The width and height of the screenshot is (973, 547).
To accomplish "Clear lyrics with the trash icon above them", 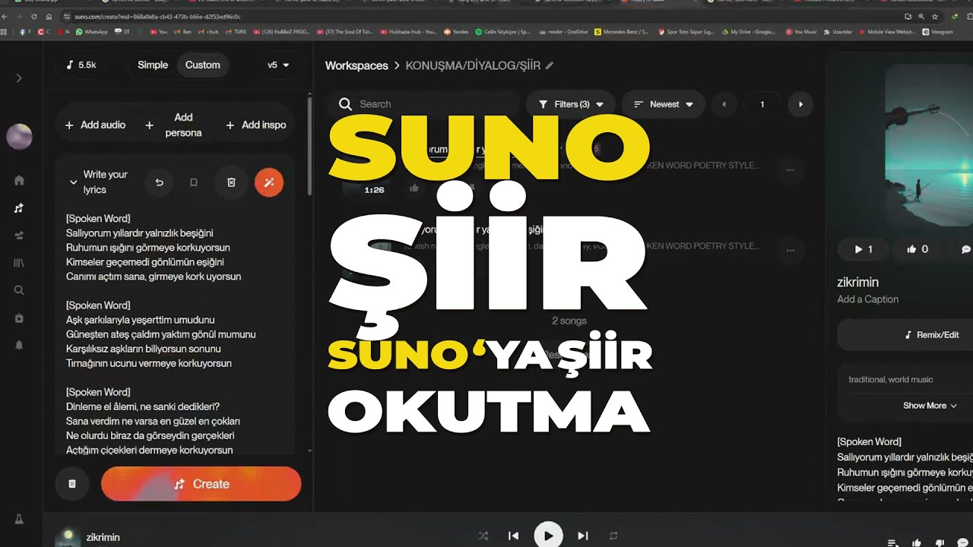I will [x=231, y=182].
